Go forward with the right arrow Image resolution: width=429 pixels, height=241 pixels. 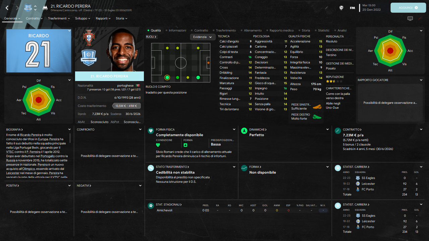tap(17, 8)
